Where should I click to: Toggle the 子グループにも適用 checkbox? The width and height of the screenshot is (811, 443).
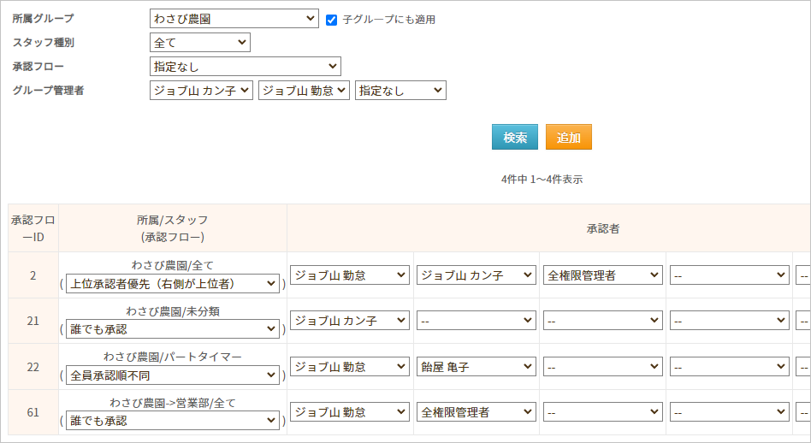[x=332, y=19]
